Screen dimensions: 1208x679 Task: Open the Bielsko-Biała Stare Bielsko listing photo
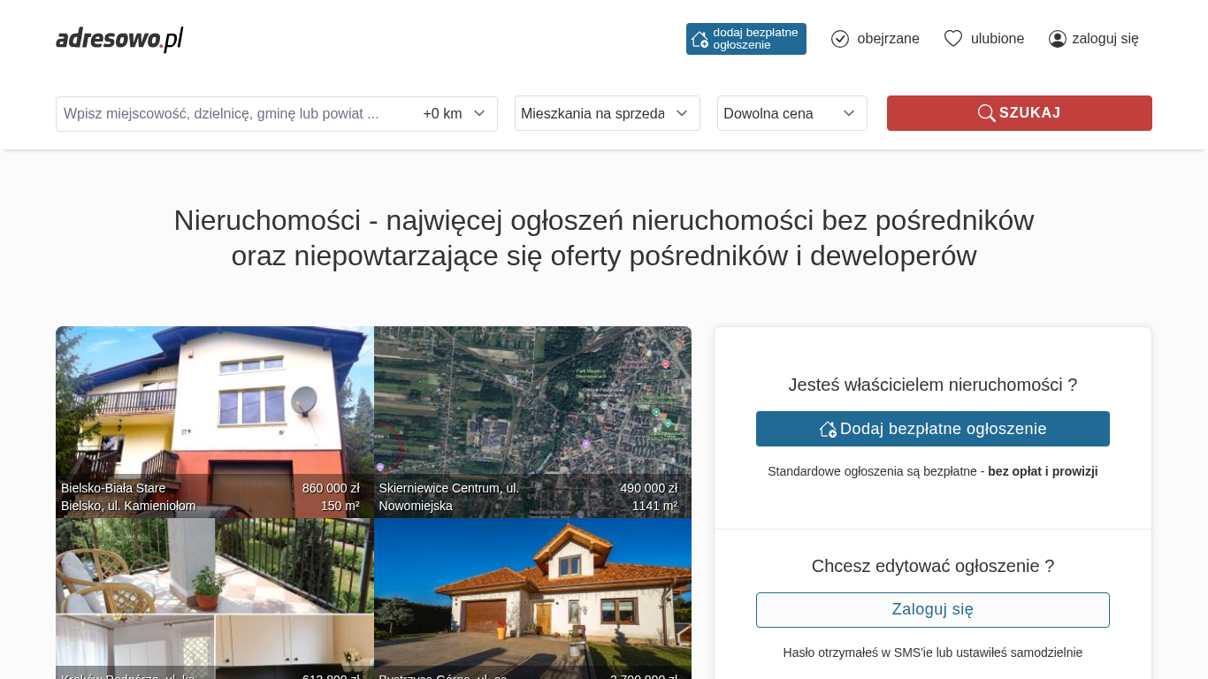(x=214, y=407)
